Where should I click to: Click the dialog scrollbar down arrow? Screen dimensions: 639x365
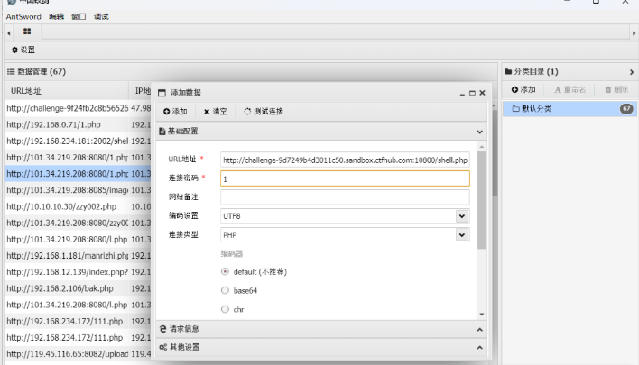click(x=482, y=315)
